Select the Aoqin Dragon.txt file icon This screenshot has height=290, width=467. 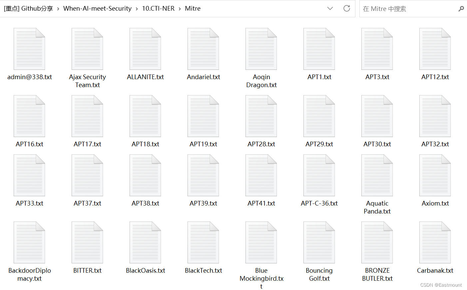261,49
